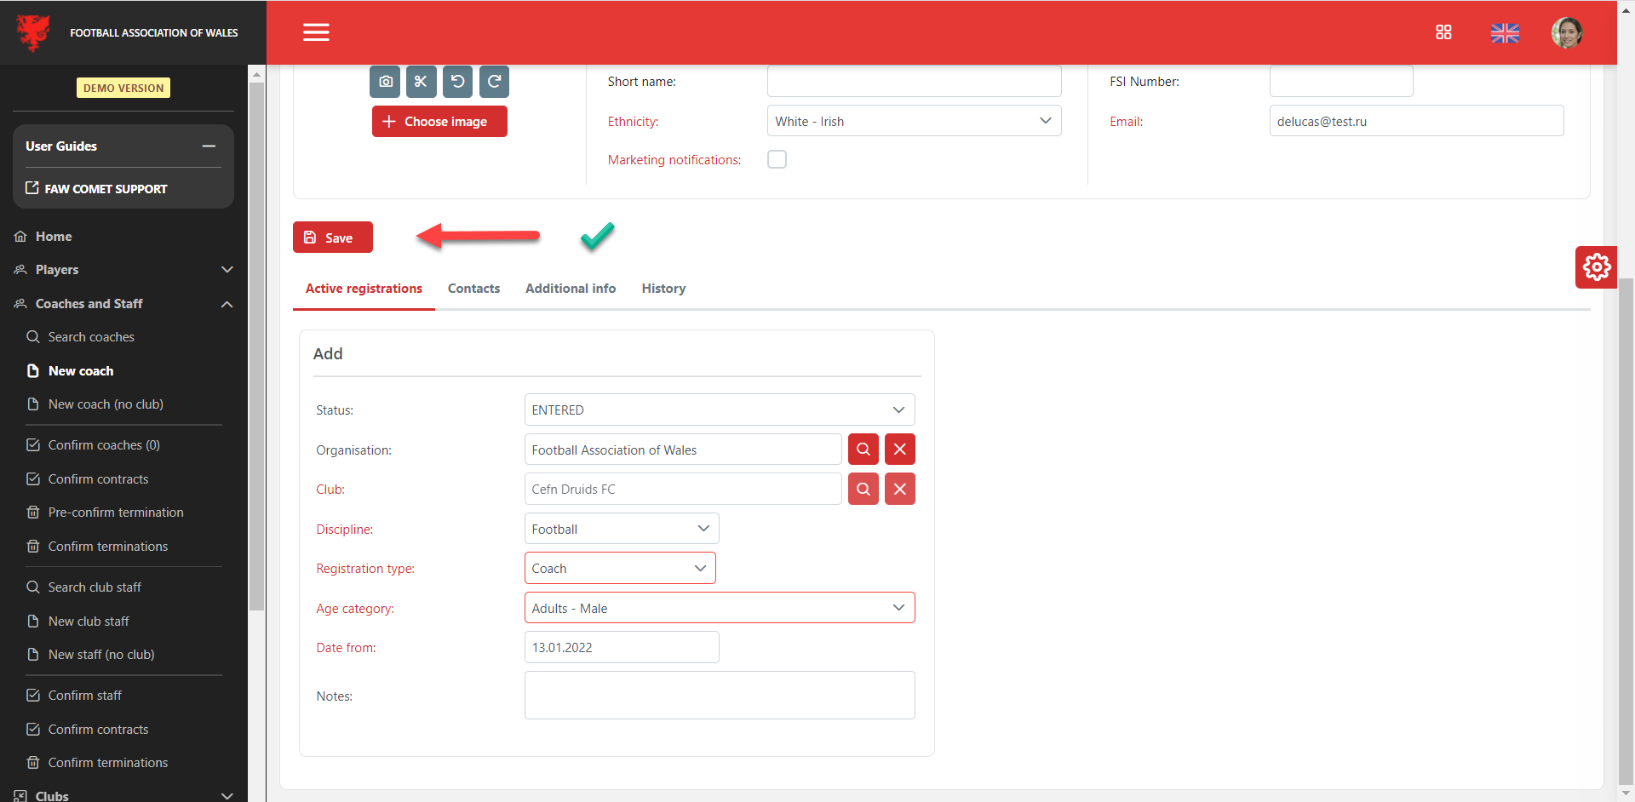Expand the Age category dropdown
Image resolution: width=1635 pixels, height=802 pixels.
(x=719, y=608)
